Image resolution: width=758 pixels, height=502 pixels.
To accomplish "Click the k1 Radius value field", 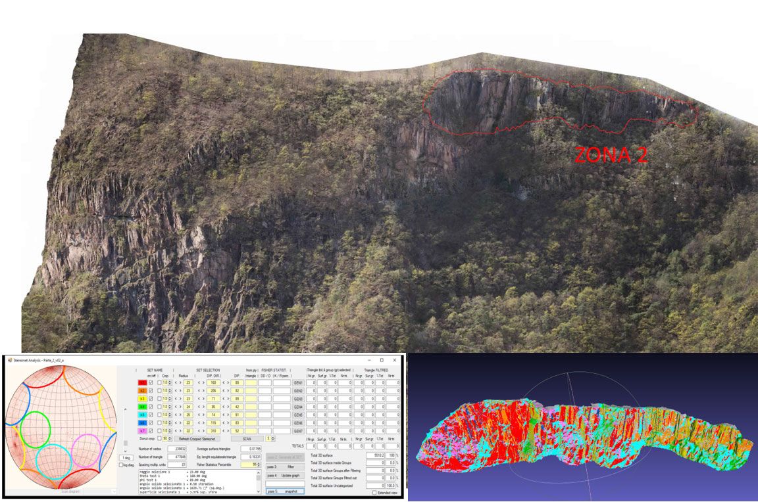I will [188, 382].
